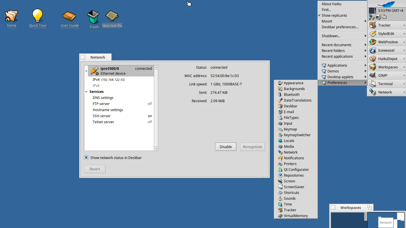Open About Haiku from the menu
Viewport: 406px width, 228px height.
tap(331, 4)
